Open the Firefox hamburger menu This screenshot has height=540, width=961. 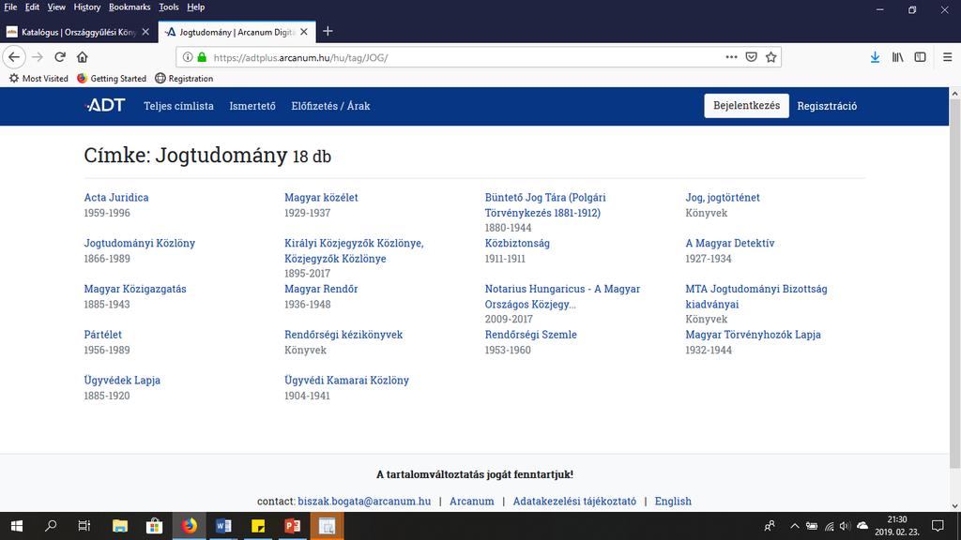point(947,57)
